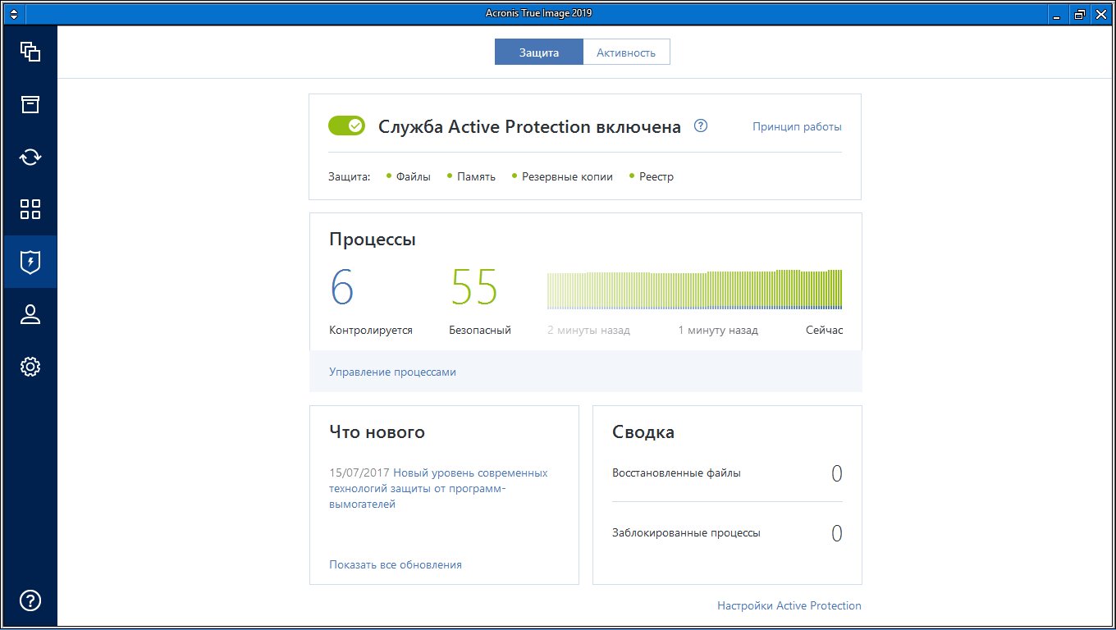Disable the Active Protection service toggle

pyautogui.click(x=346, y=126)
